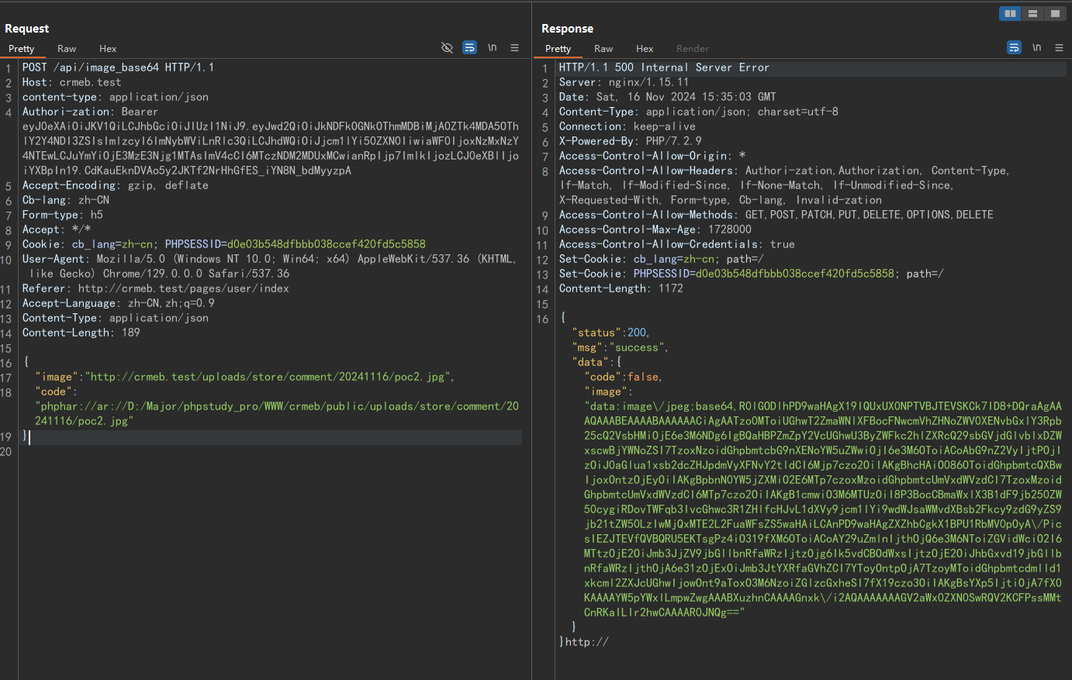Toggle the eye-slash hide icon in Request

[x=447, y=47]
